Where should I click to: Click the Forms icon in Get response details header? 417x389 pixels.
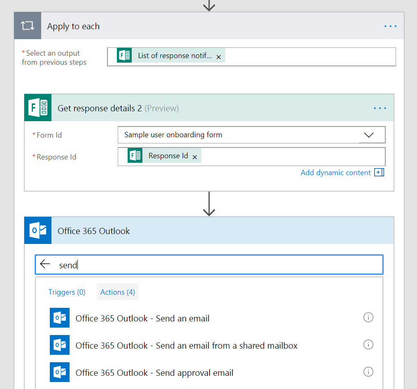point(38,108)
